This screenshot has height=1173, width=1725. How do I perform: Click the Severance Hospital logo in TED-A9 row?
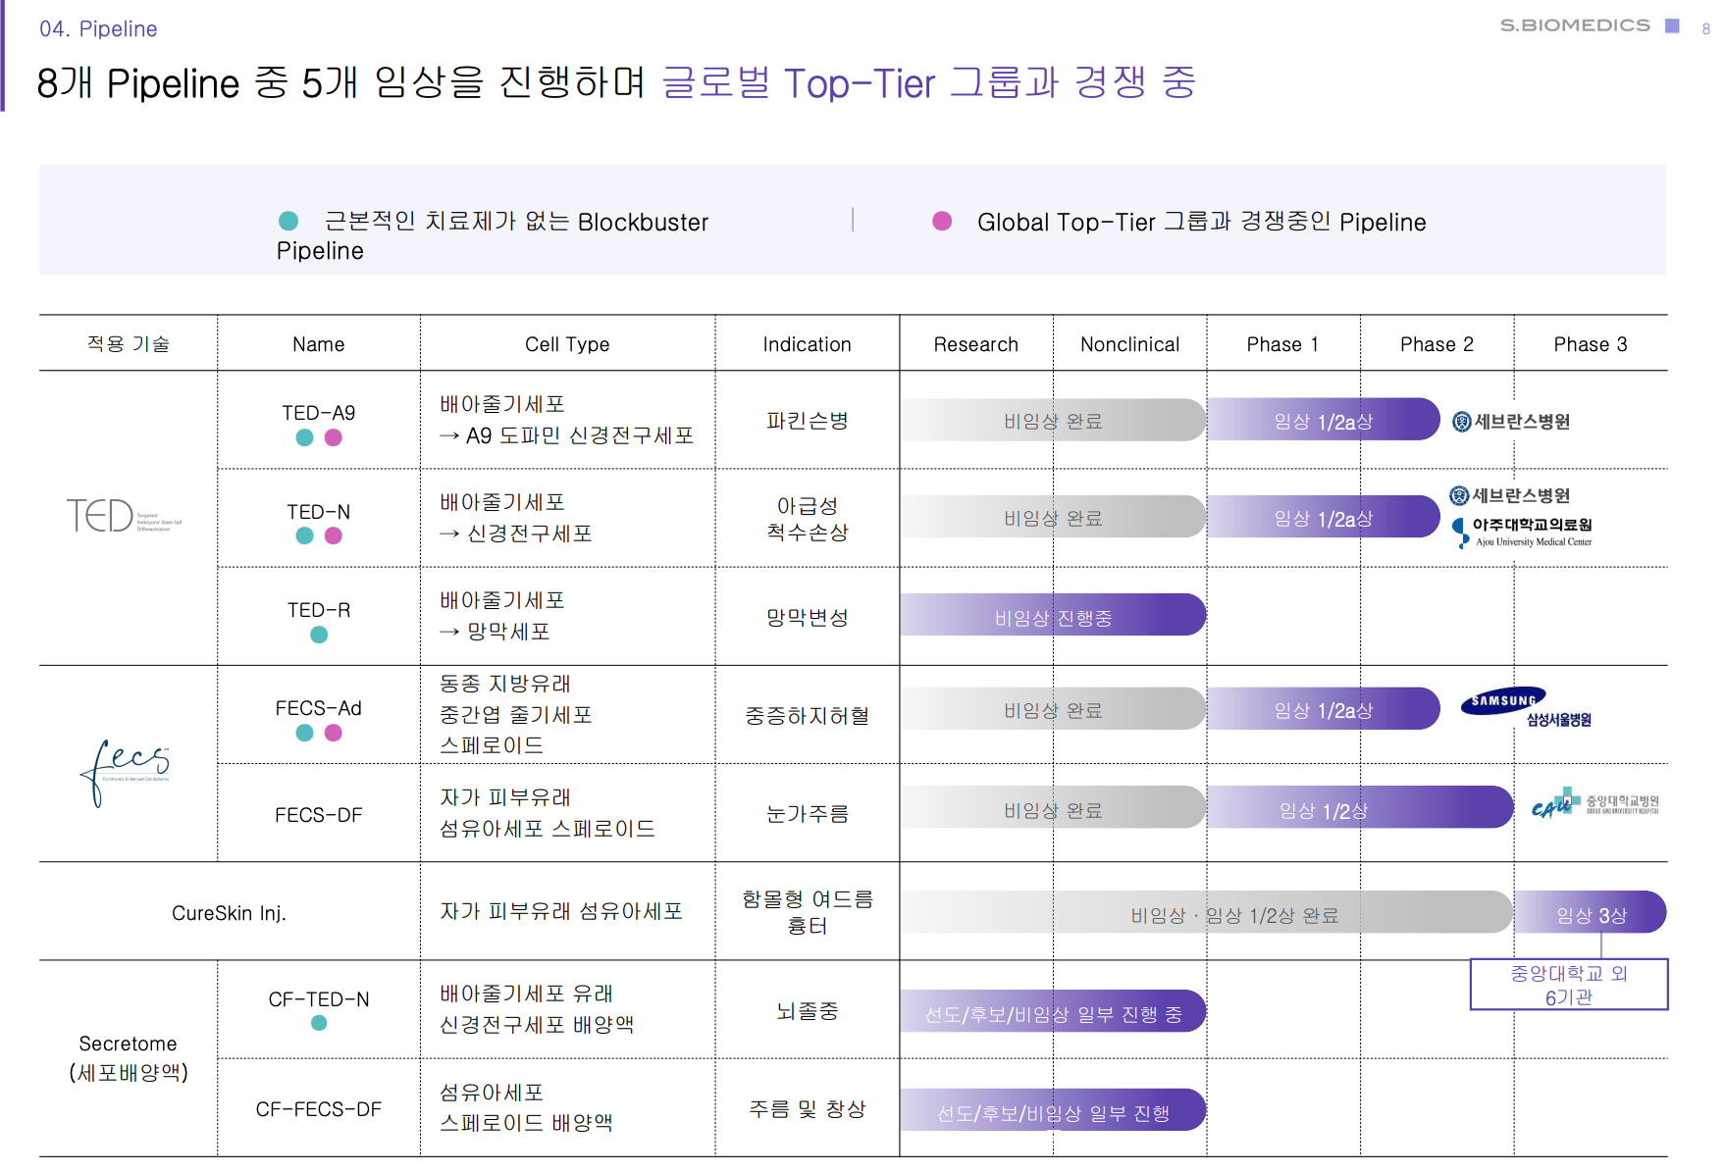pos(1511,422)
